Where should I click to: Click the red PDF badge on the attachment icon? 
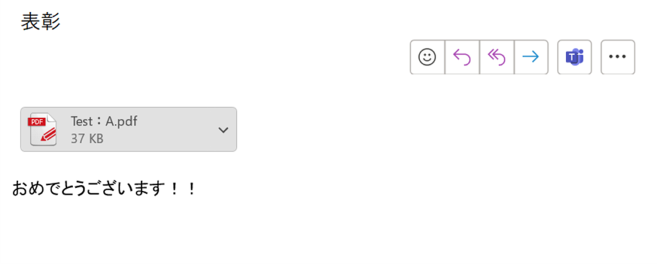coord(37,122)
